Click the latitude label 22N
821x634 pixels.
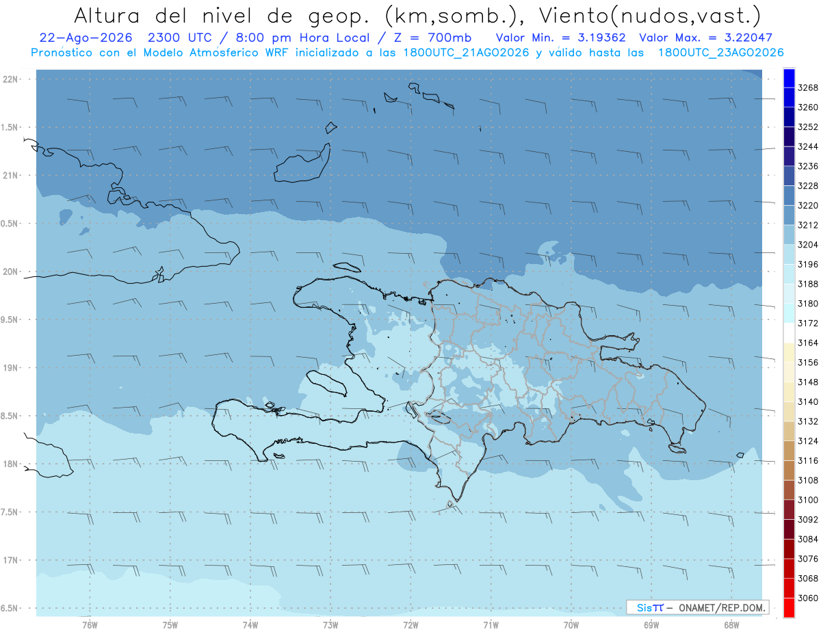[x=10, y=79]
